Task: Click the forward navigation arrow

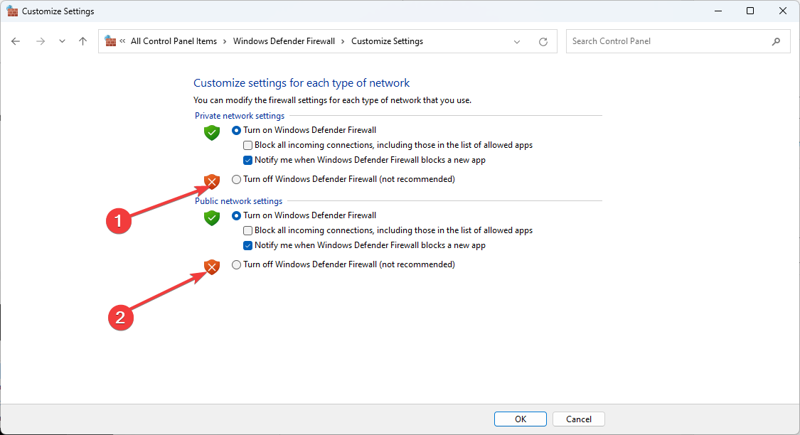Action: (x=41, y=41)
